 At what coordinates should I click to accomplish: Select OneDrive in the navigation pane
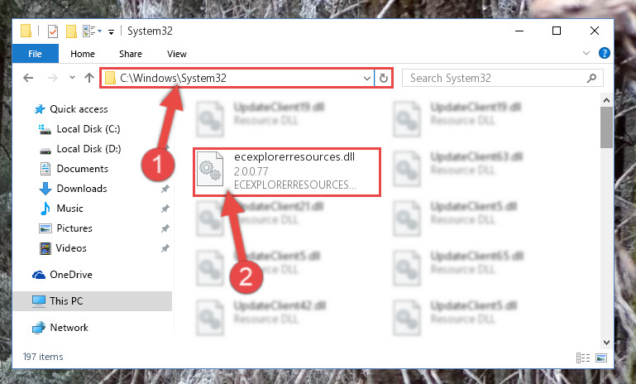(x=71, y=275)
